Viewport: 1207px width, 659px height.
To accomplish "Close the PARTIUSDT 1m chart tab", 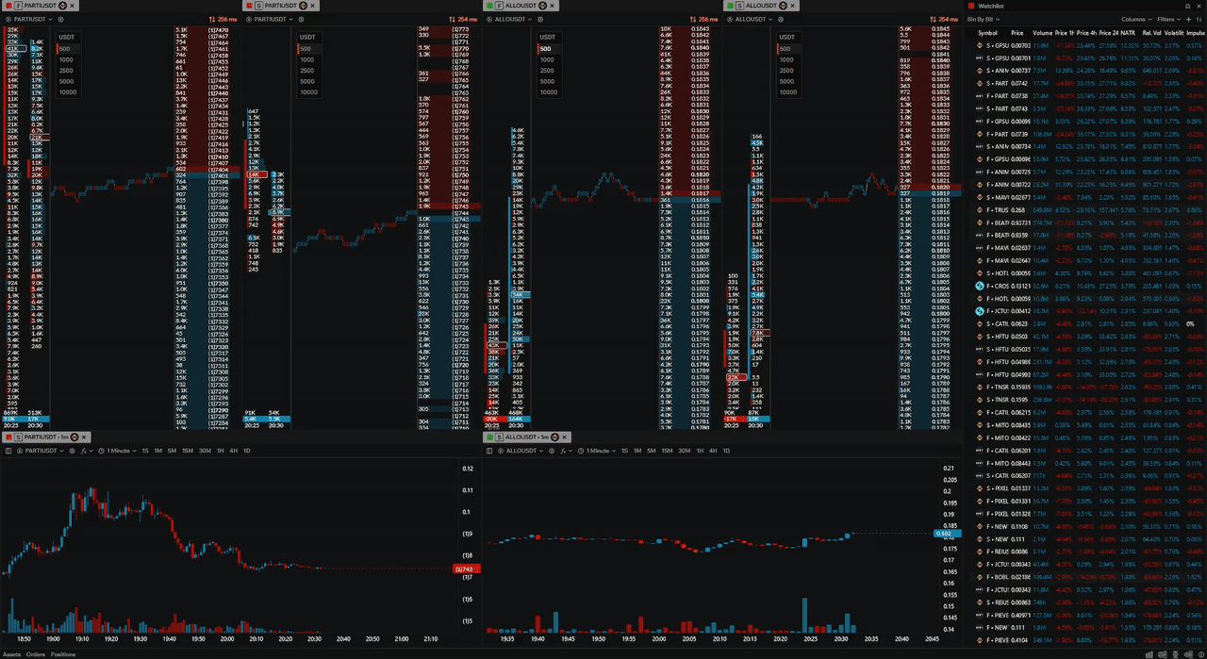I will 84,437.
